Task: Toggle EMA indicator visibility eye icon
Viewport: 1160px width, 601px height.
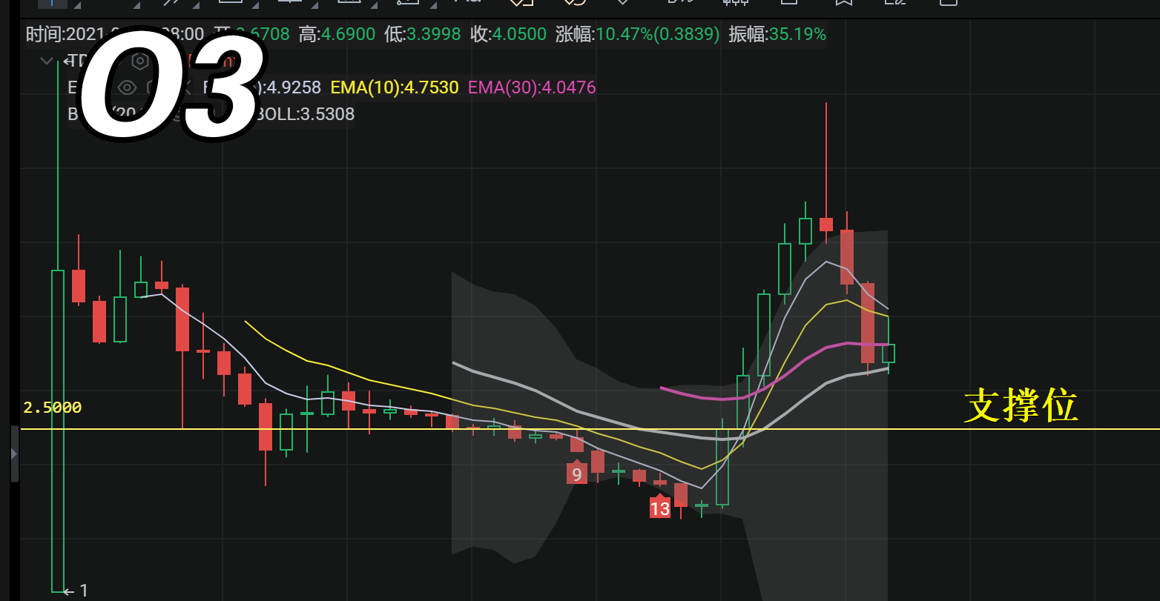Action: coord(127,88)
